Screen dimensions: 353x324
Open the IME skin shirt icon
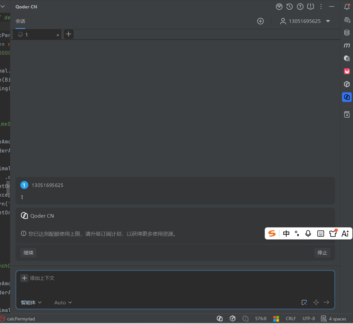point(333,233)
